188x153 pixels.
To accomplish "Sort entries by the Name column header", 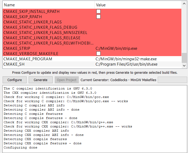I will [49, 5].
